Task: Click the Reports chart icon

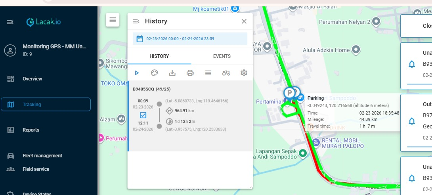Action: 10,130
